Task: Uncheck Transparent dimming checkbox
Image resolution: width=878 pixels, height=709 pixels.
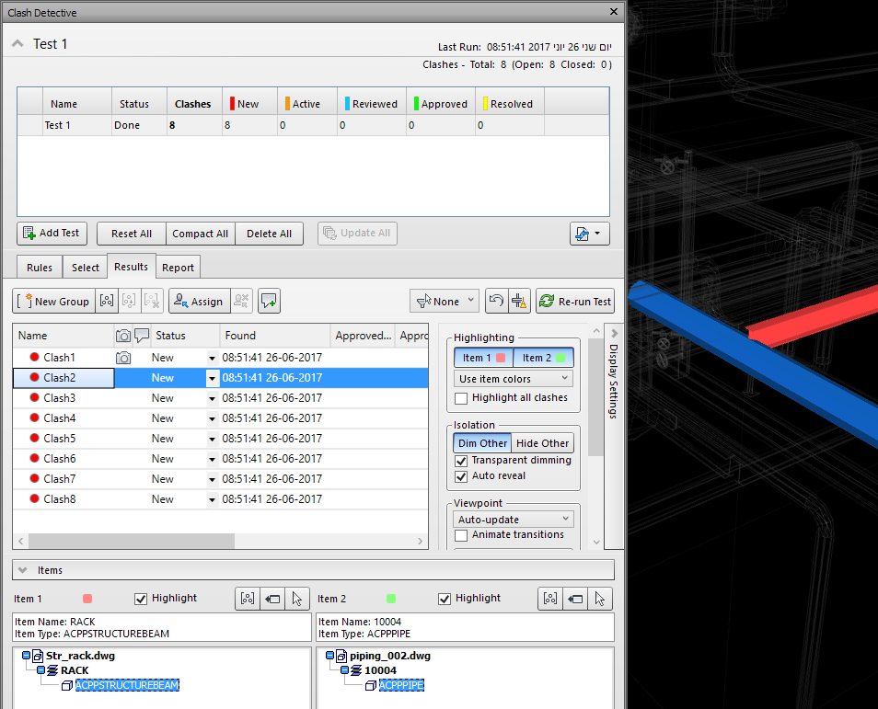Action: (x=461, y=461)
